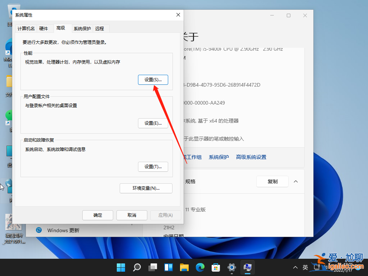This screenshot has height=276, width=368.
Task: Open Search from the taskbar
Action: (x=137, y=267)
